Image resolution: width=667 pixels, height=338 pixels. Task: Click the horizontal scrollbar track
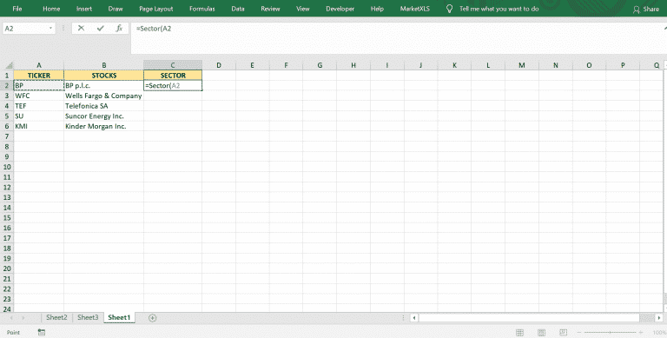coord(530,317)
